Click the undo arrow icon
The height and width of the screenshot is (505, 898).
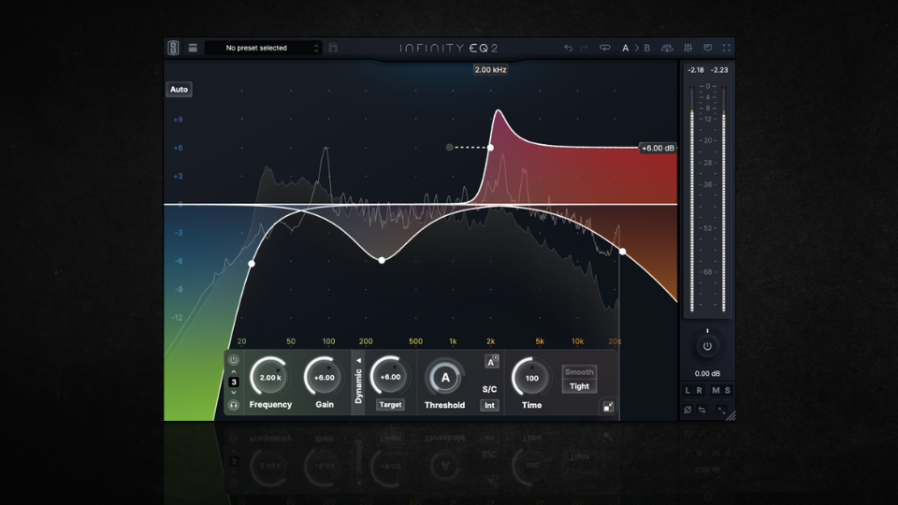568,48
